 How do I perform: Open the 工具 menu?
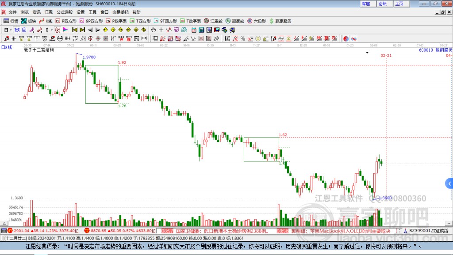[x=92, y=12]
